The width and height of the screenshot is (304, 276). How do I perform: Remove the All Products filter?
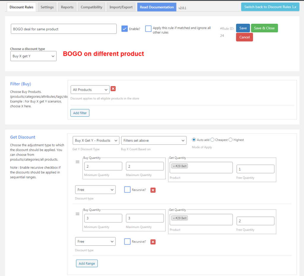pos(113,89)
